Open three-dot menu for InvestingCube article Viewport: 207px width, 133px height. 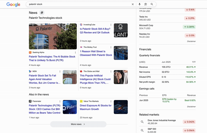click(x=111, y=25)
